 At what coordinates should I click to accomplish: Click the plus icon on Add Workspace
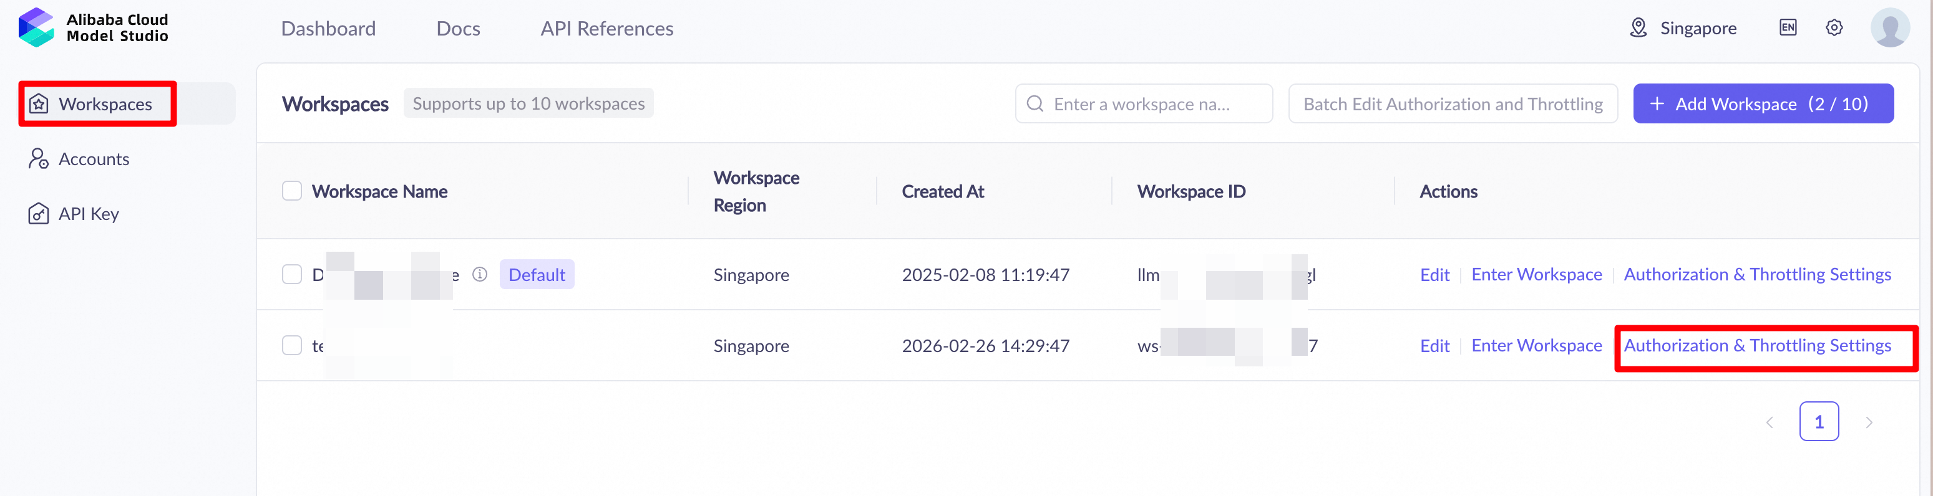click(1657, 103)
